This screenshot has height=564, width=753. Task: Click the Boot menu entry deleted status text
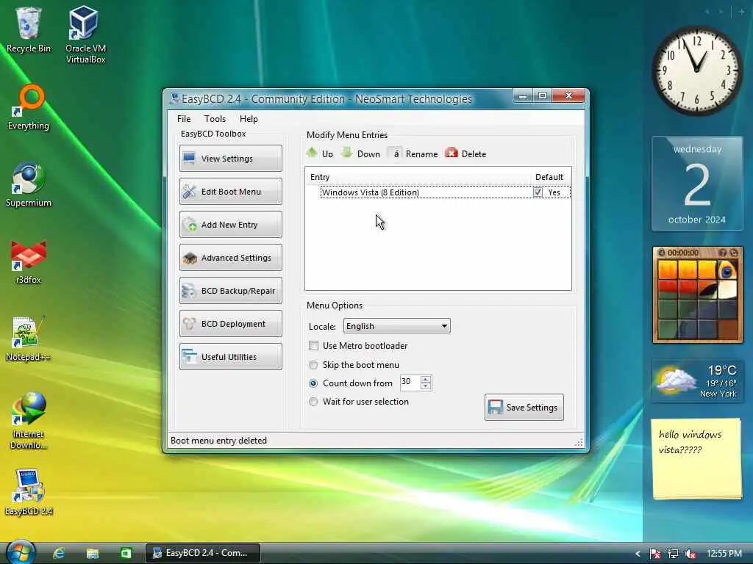218,441
